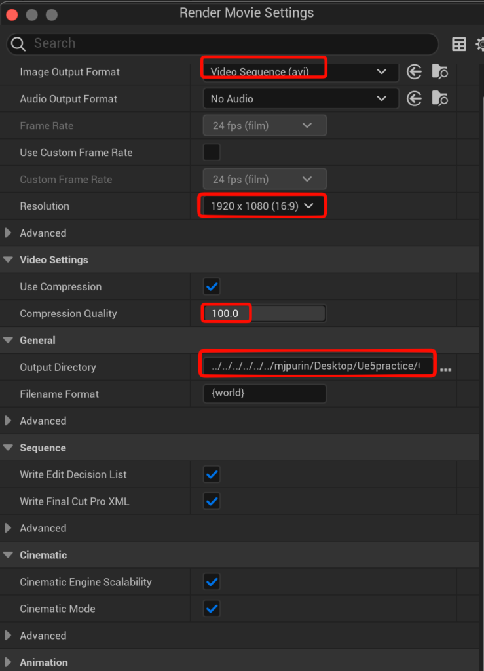
Task: Click the table view options icon
Action: click(x=459, y=44)
